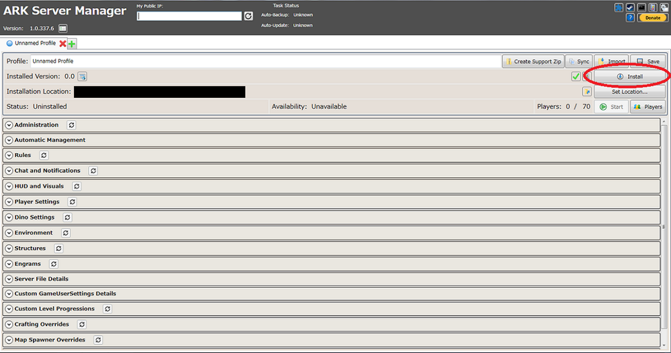The image size is (671, 353).
Task: Toggle the green checkmark box near Install
Action: point(576,77)
